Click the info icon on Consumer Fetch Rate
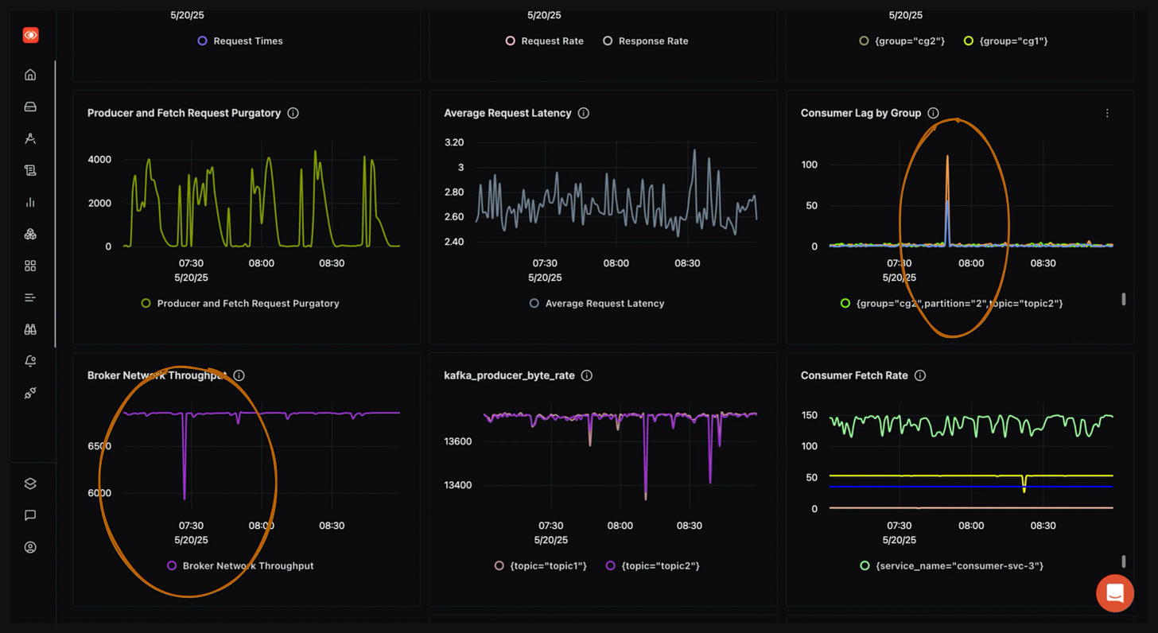 pyautogui.click(x=920, y=375)
